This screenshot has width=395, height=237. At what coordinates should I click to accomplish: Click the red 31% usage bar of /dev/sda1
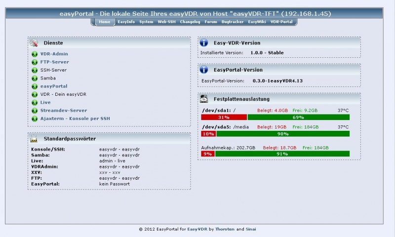[224, 117]
